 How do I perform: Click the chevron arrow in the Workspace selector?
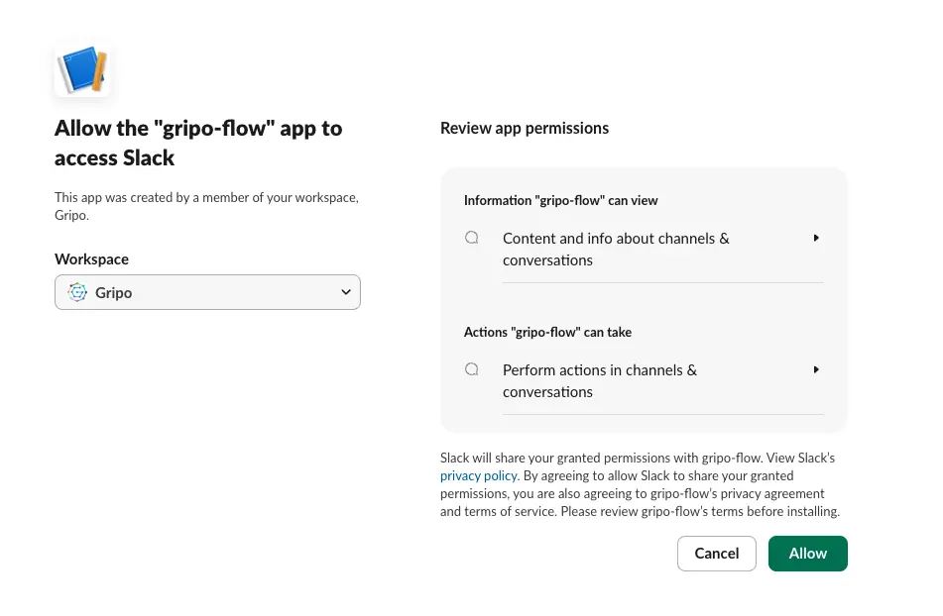point(345,292)
